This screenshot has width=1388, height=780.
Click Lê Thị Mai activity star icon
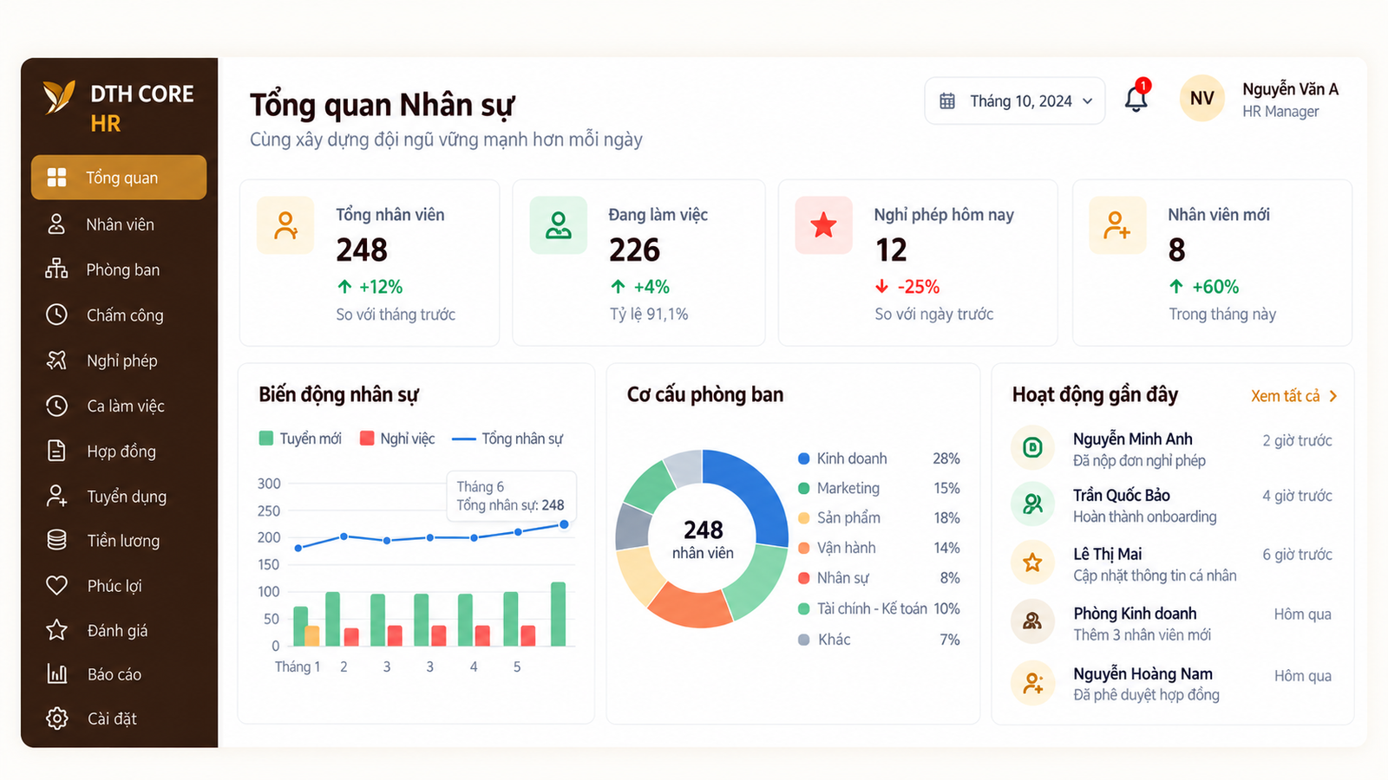(1032, 562)
